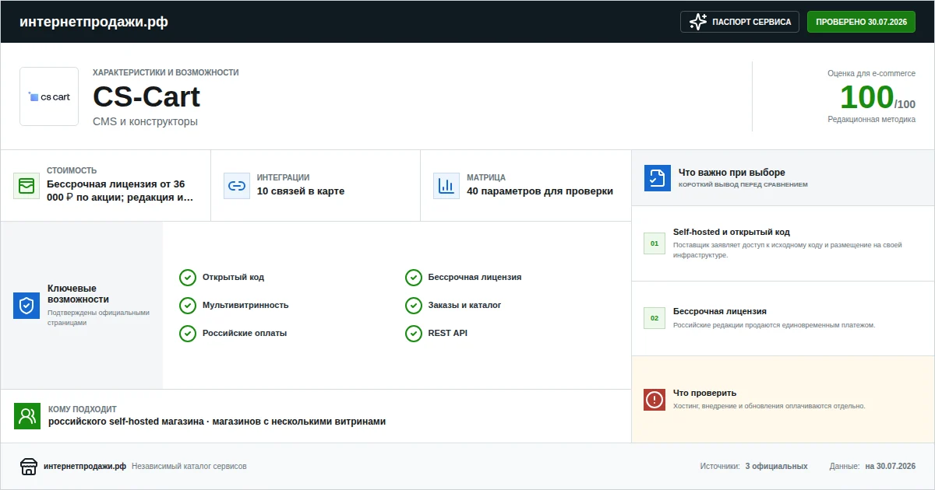The width and height of the screenshot is (935, 490).
Task: Click the Открытый код feature label
Action: (233, 277)
